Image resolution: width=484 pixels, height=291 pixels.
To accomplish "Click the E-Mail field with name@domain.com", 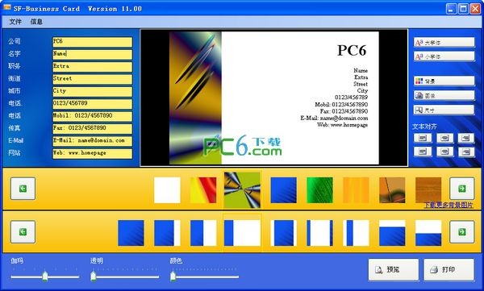I will (x=92, y=141).
